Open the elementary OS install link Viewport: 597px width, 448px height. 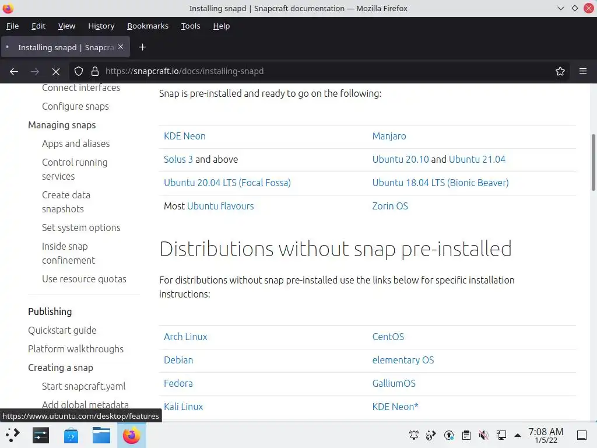pyautogui.click(x=403, y=360)
